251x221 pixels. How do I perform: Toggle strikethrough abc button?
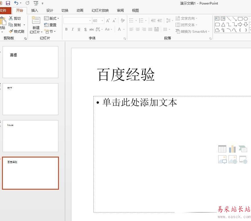coord(92,29)
